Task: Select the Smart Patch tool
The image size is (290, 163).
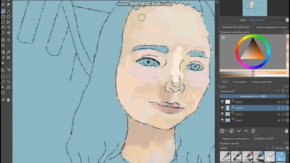Action: 8,58
